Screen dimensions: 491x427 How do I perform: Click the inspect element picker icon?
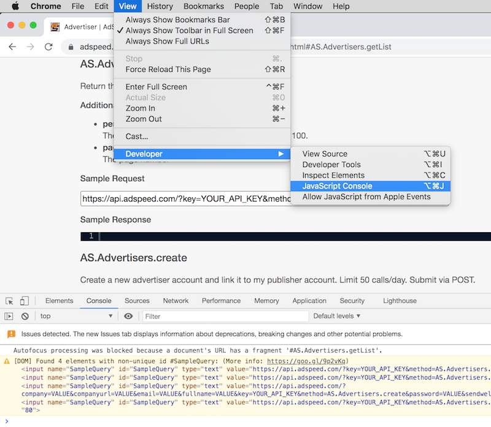coord(10,301)
